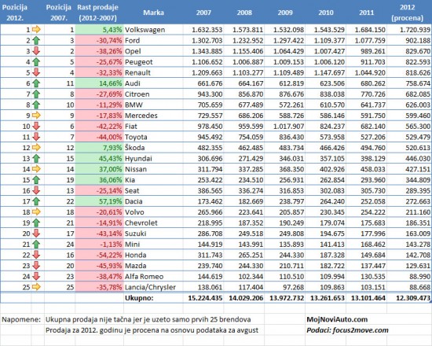
Task: Click the focus2move.com data source text
Action: (361, 330)
